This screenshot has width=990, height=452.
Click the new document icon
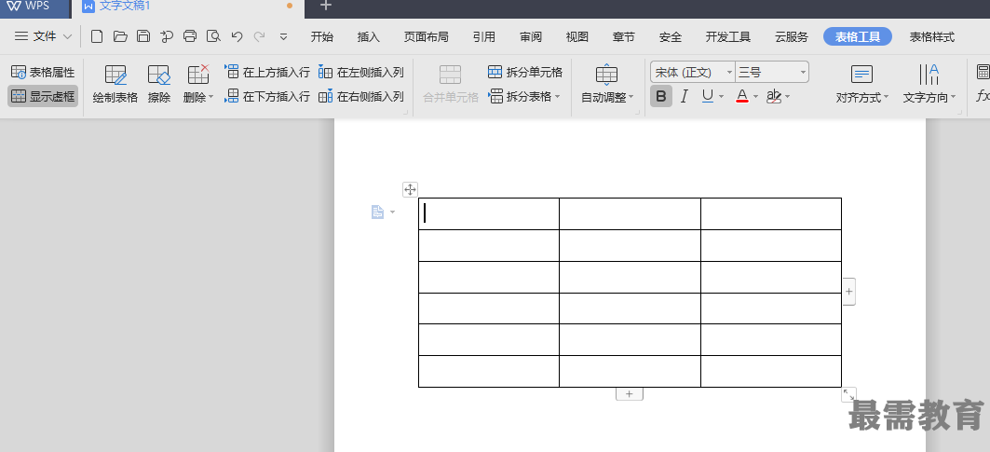[97, 36]
